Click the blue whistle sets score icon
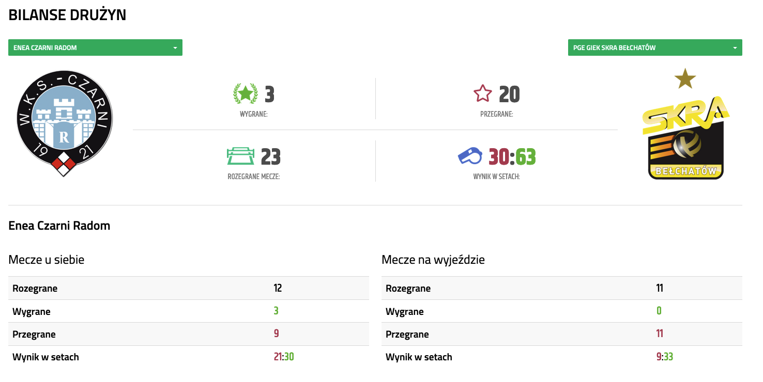 (469, 156)
